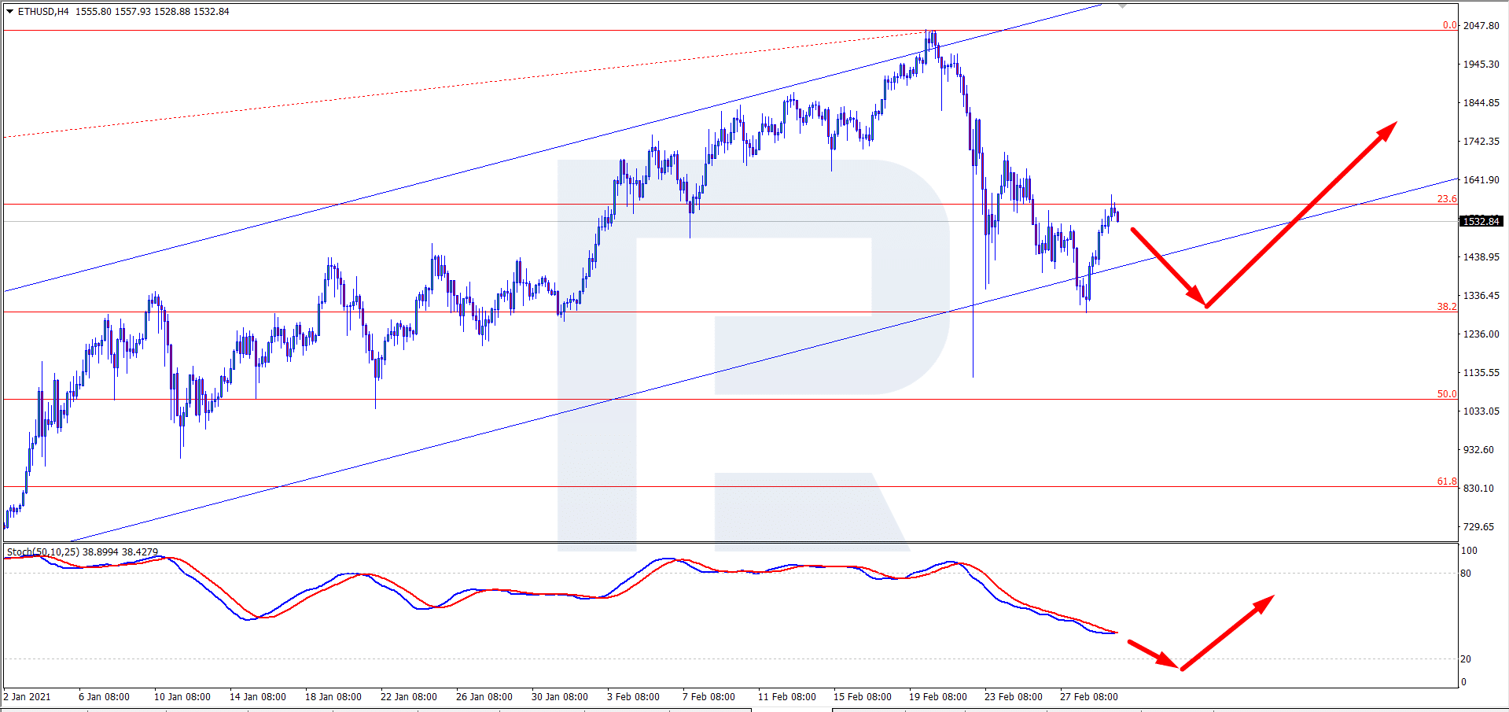Click the 3 Feb 08:00 time label
The height and width of the screenshot is (712, 1509).
[x=633, y=697]
